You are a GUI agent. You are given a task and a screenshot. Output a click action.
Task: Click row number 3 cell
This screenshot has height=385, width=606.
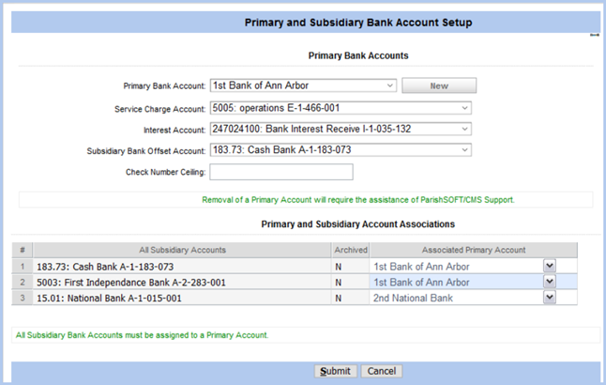(22, 299)
